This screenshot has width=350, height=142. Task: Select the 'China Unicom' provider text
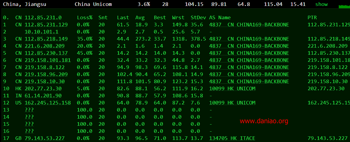coord(93,4)
